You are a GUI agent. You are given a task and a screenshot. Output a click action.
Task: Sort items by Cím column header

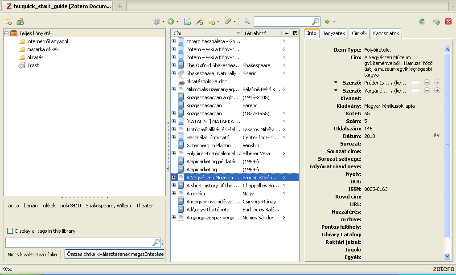pyautogui.click(x=206, y=33)
